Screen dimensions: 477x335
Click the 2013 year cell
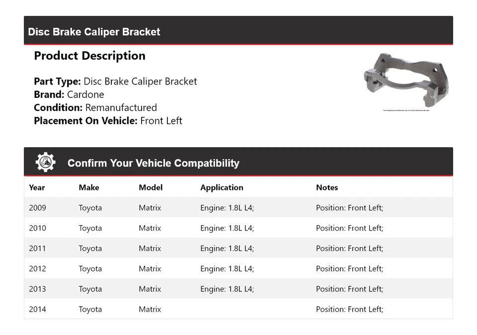pos(37,289)
